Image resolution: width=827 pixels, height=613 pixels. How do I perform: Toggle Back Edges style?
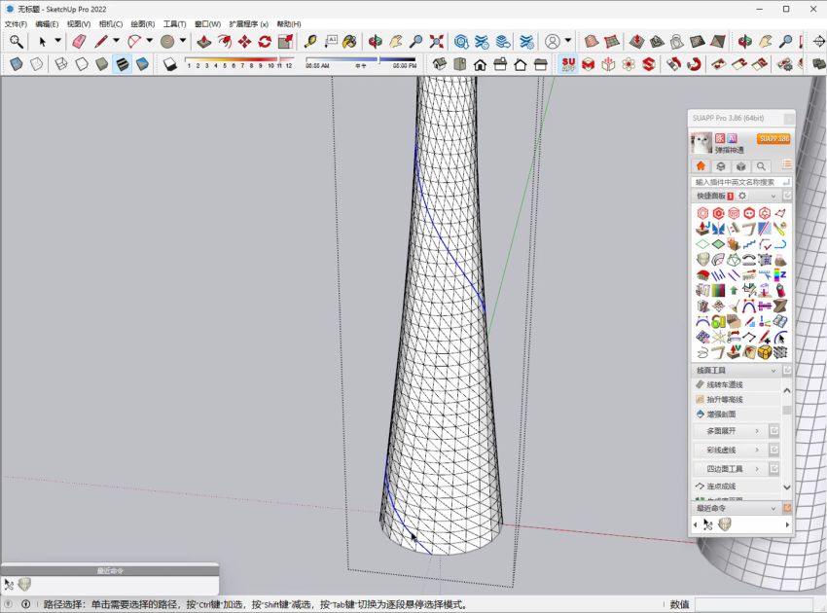pos(36,64)
